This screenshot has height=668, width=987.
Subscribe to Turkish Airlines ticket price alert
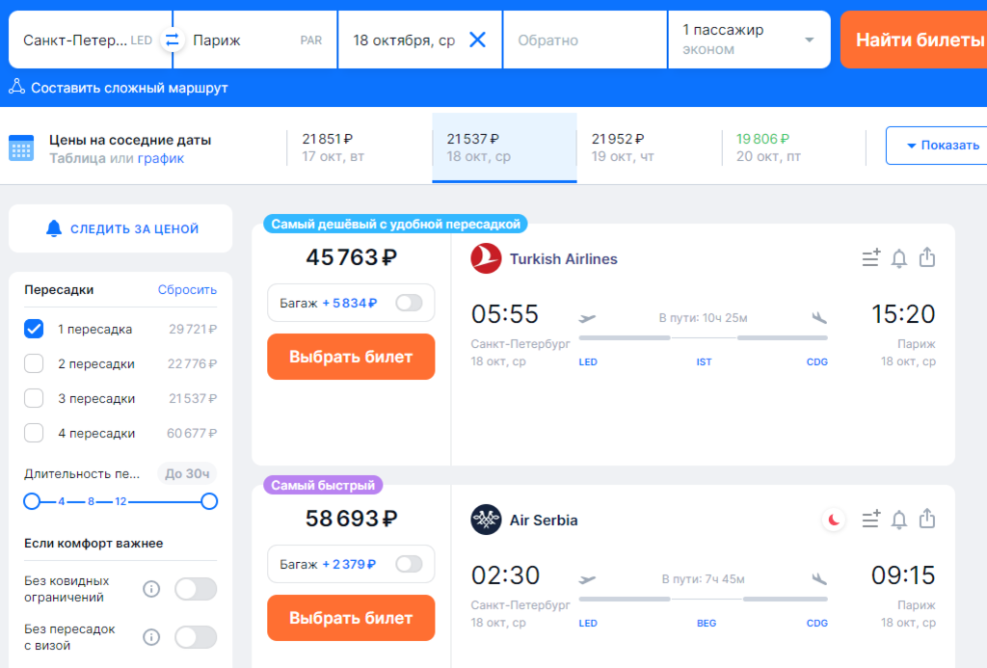[899, 258]
